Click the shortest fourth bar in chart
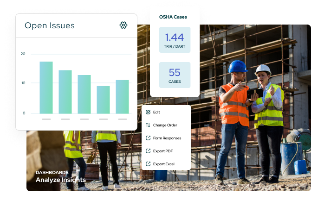 tap(103, 100)
